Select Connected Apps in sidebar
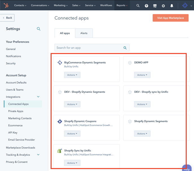 point(23,104)
